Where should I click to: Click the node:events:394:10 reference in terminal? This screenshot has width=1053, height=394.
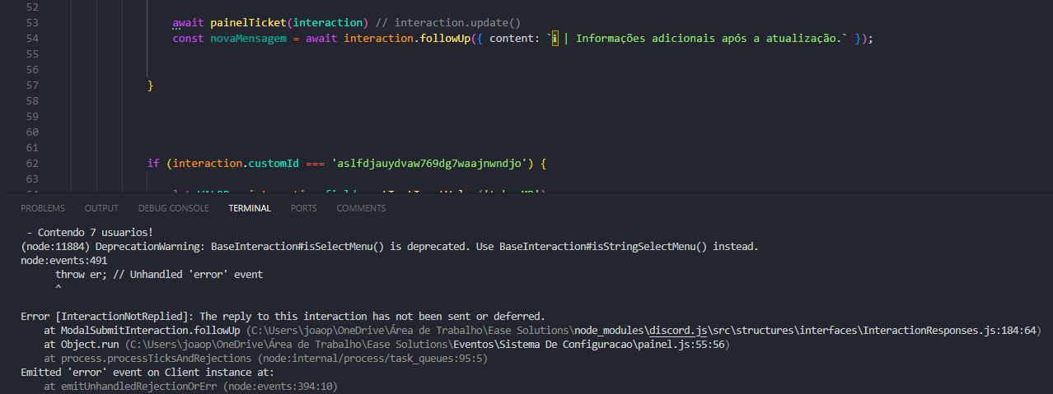coord(281,387)
